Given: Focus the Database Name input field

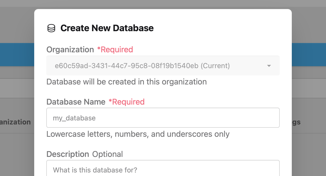Looking at the screenshot, I should coord(163,118).
